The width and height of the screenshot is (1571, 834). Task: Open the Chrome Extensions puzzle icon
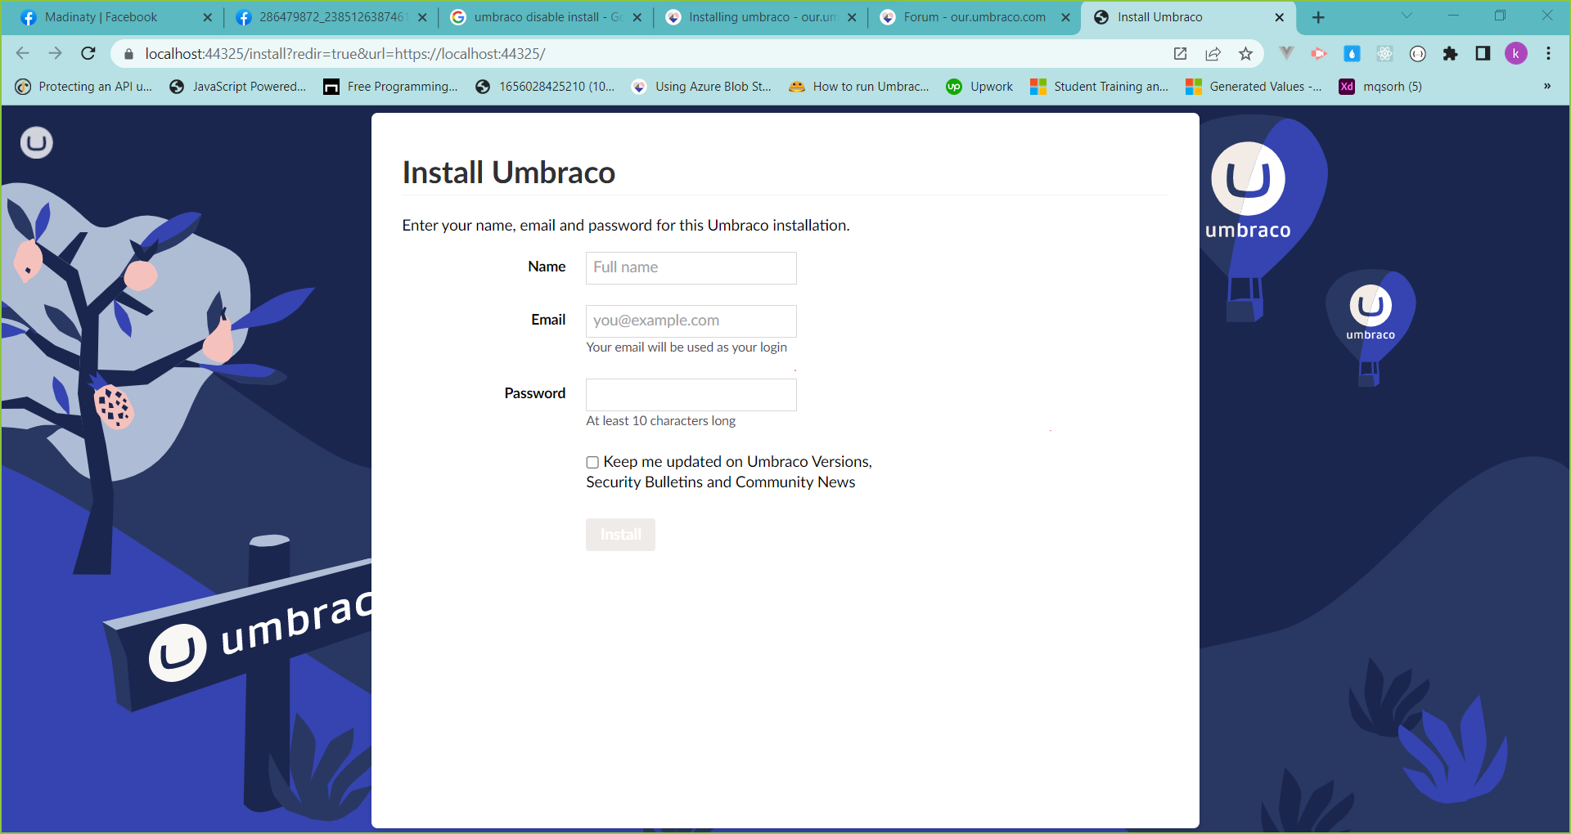(x=1450, y=54)
